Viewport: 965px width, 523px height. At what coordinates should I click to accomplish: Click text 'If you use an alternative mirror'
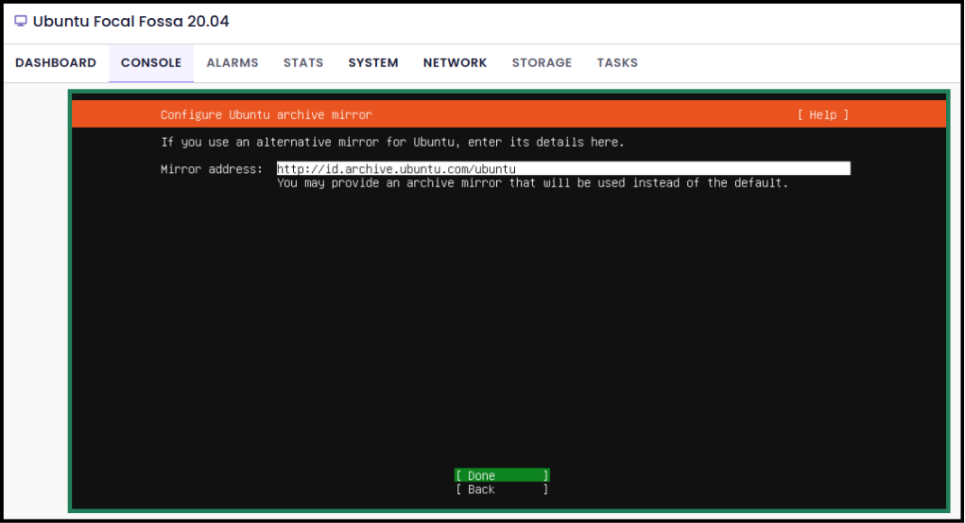click(x=271, y=142)
